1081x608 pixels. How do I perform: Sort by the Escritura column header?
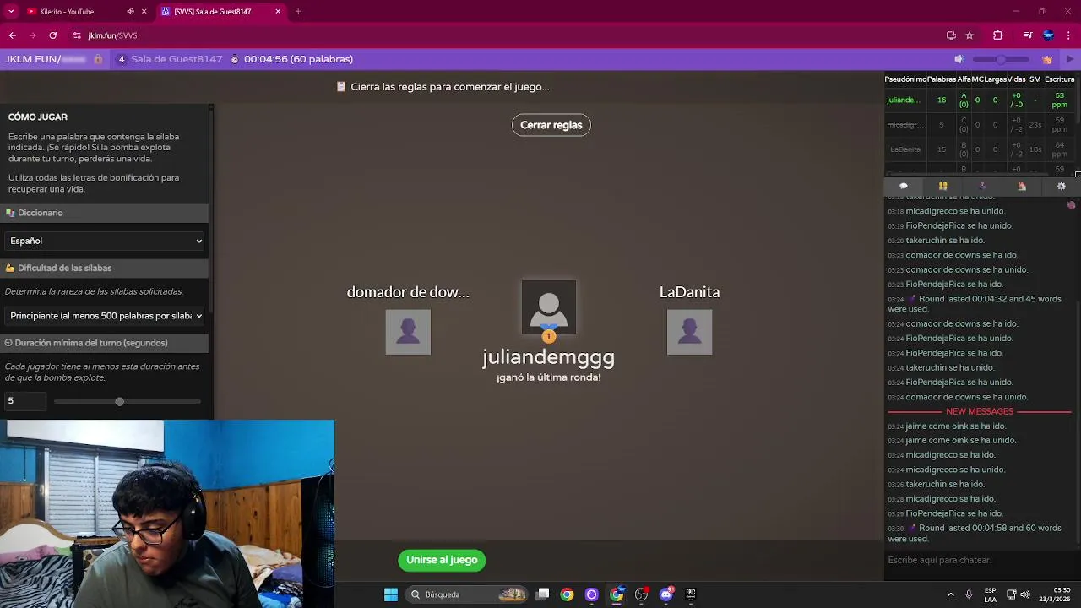coord(1059,79)
